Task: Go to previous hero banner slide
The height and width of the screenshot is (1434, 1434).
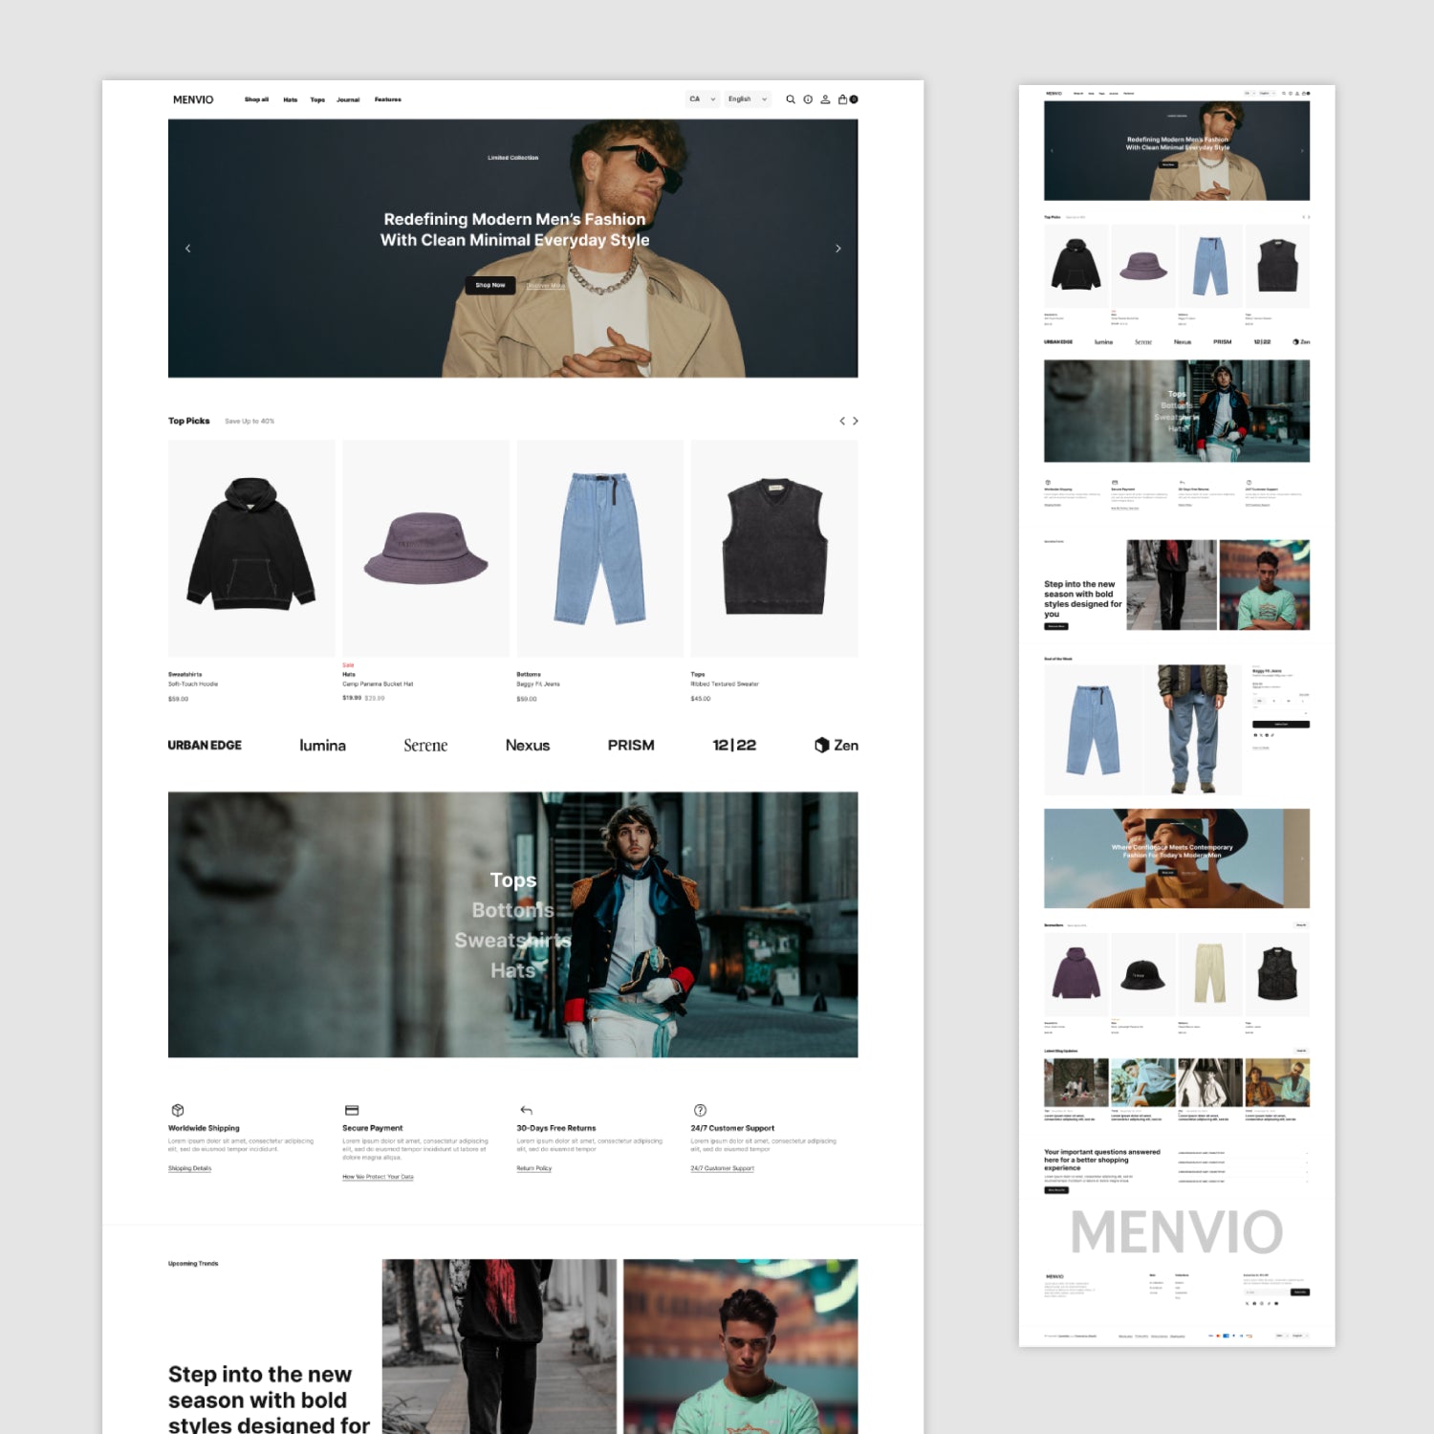Action: click(x=188, y=249)
